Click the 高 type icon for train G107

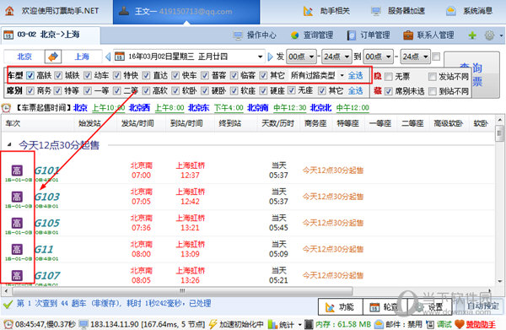click(17, 275)
